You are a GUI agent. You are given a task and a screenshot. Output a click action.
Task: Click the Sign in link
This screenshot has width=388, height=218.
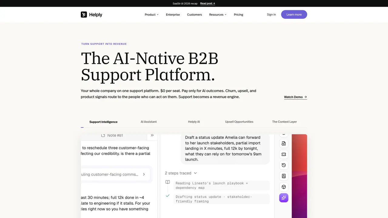[x=271, y=15]
